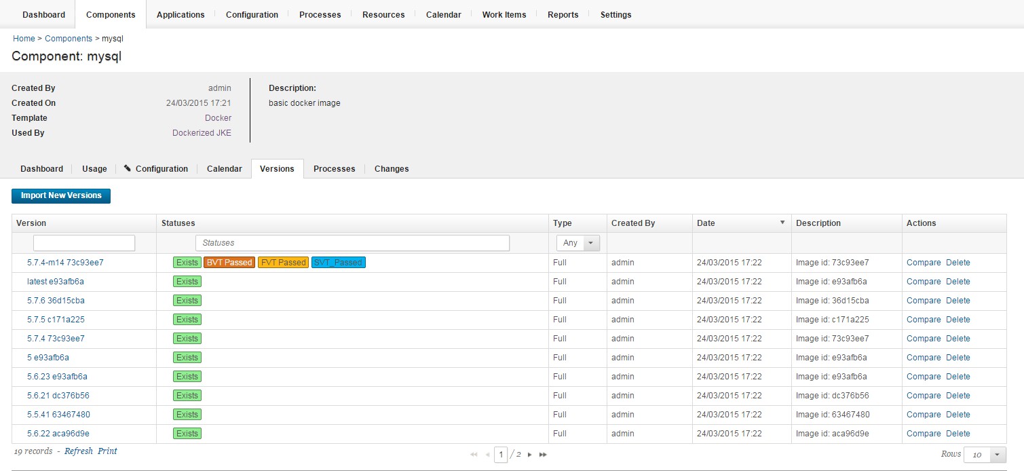This screenshot has width=1024, height=471.
Task: Open the Dockerized JKE application link
Action: point(202,133)
